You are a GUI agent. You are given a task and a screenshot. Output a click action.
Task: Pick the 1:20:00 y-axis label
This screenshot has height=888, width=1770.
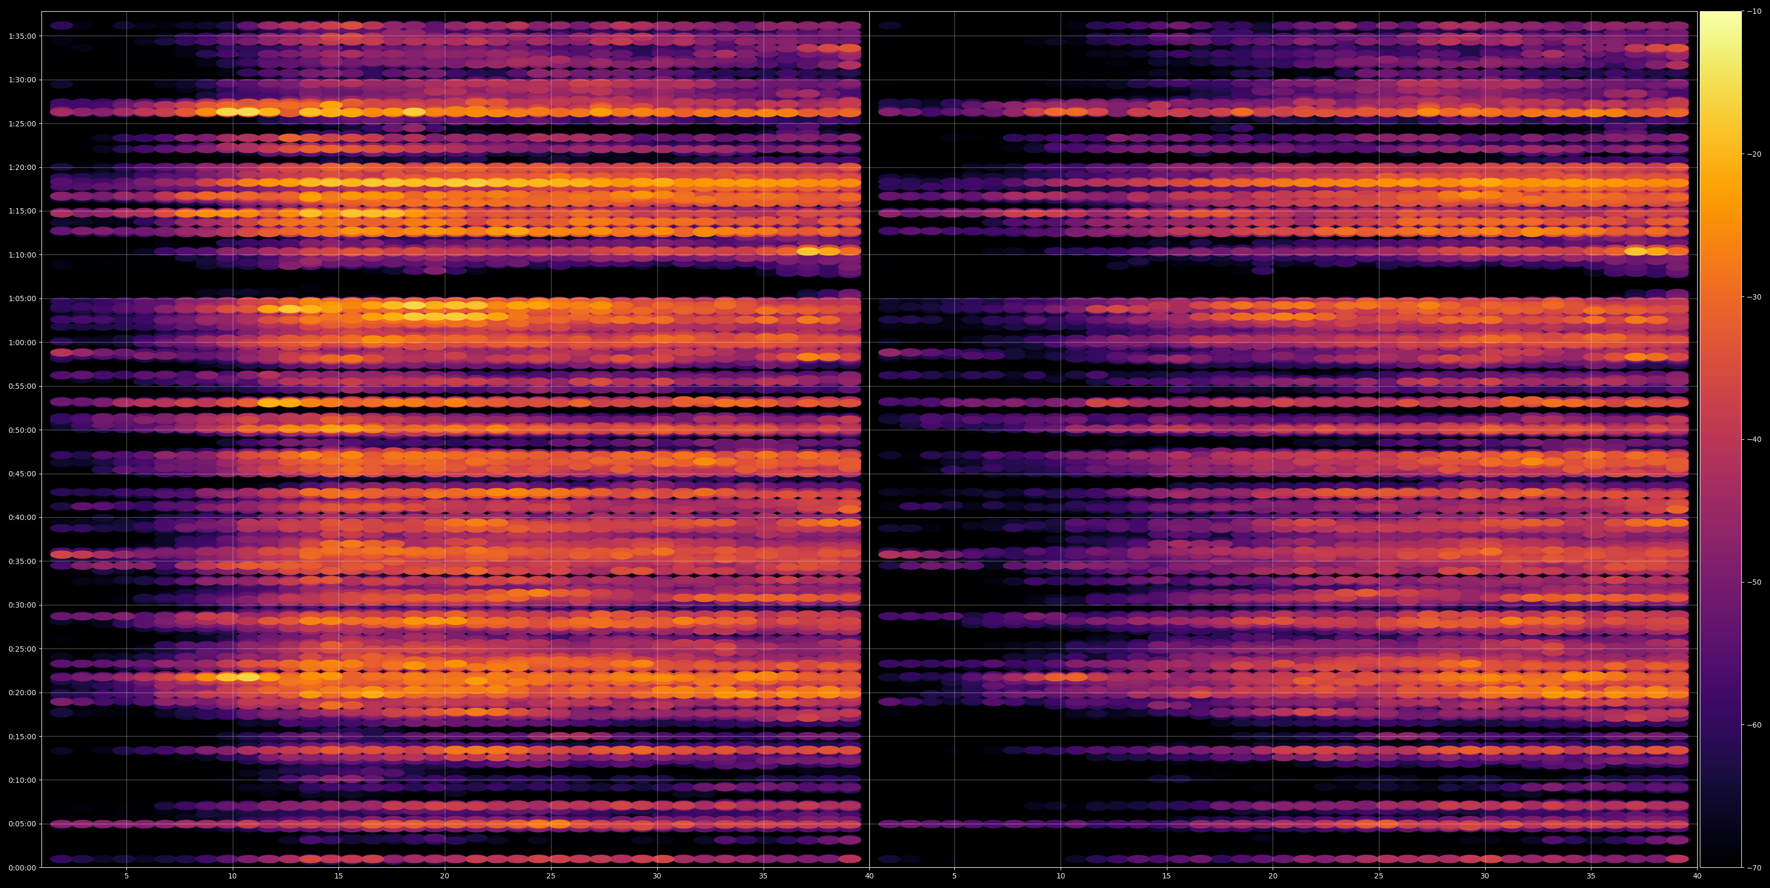coord(22,167)
